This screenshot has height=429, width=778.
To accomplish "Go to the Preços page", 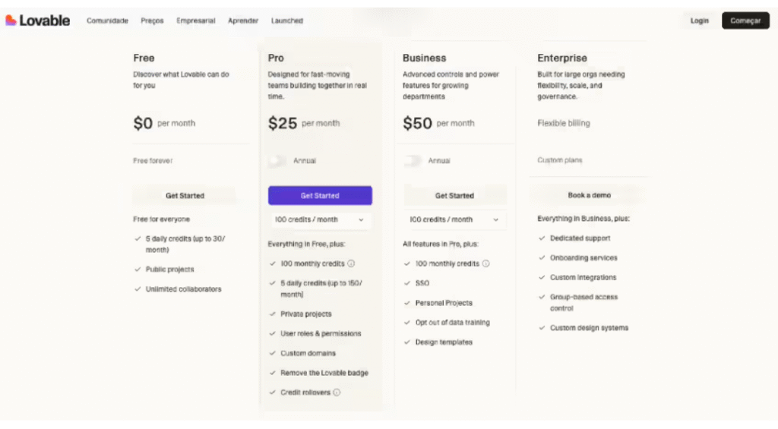I will (x=152, y=21).
